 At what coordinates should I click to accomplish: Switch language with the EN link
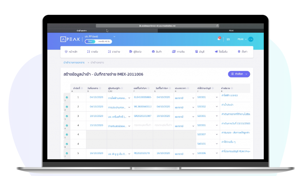click(x=228, y=39)
